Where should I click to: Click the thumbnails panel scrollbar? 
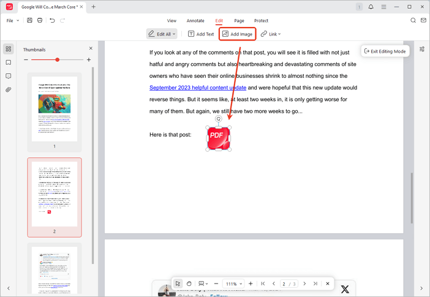93,165
